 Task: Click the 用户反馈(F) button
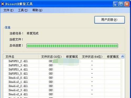(110, 20)
